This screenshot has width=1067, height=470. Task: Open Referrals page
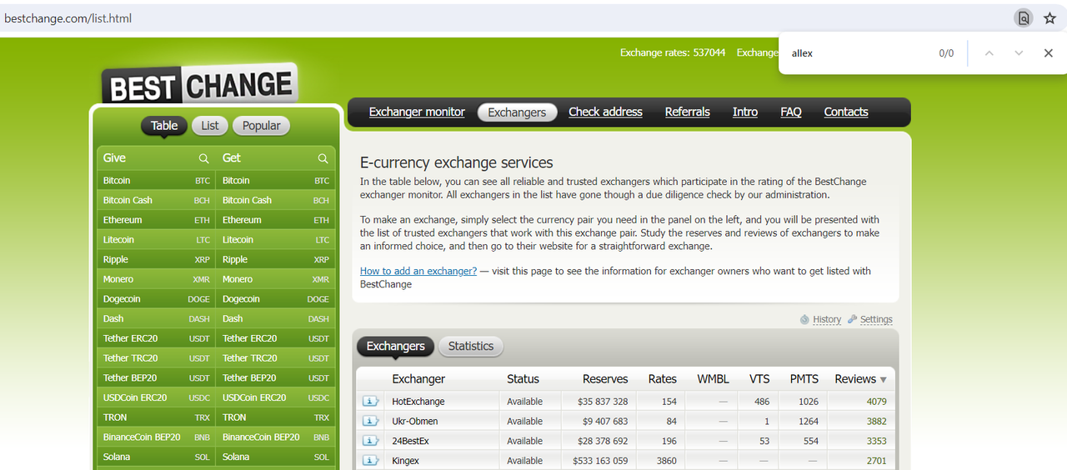tap(688, 112)
